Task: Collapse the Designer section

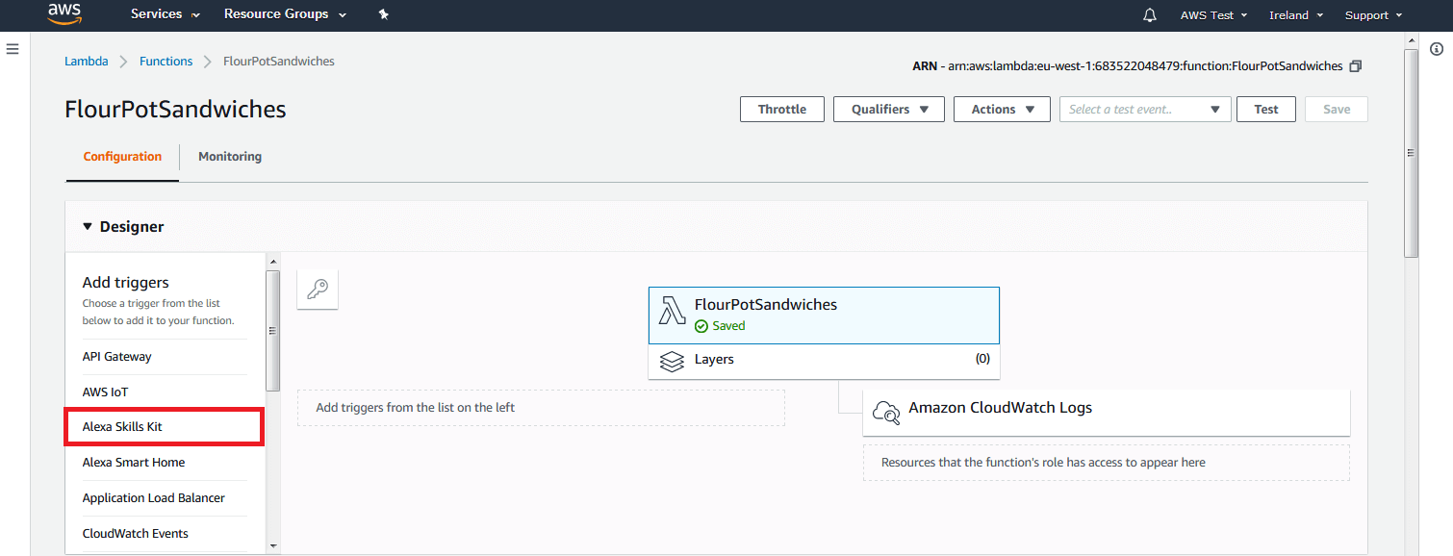Action: point(88,227)
